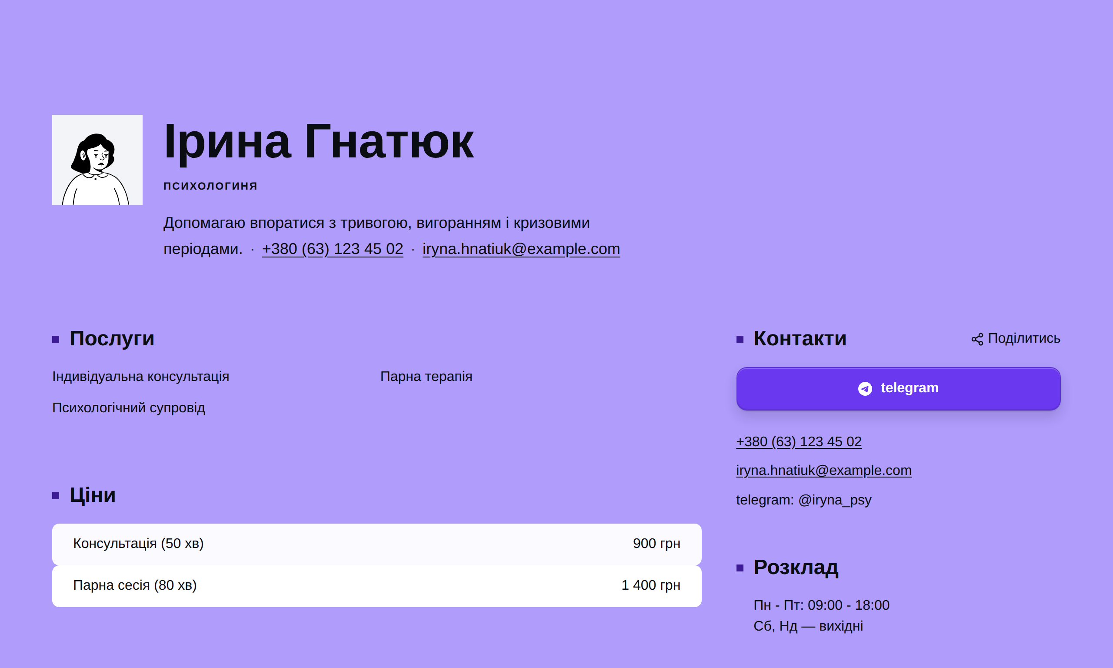This screenshot has height=668, width=1113.
Task: Click the Послуги section heading
Action: pyautogui.click(x=112, y=338)
